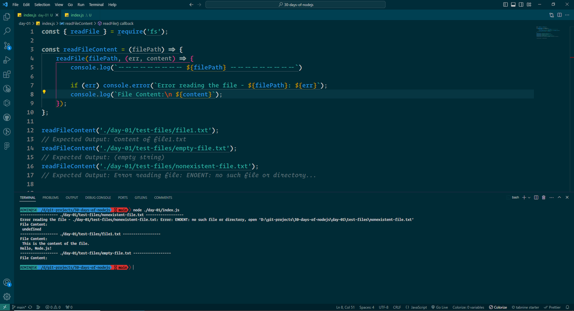The width and height of the screenshot is (574, 311).
Task: Switch to the PROBLEMS panel tab
Action: pos(50,198)
